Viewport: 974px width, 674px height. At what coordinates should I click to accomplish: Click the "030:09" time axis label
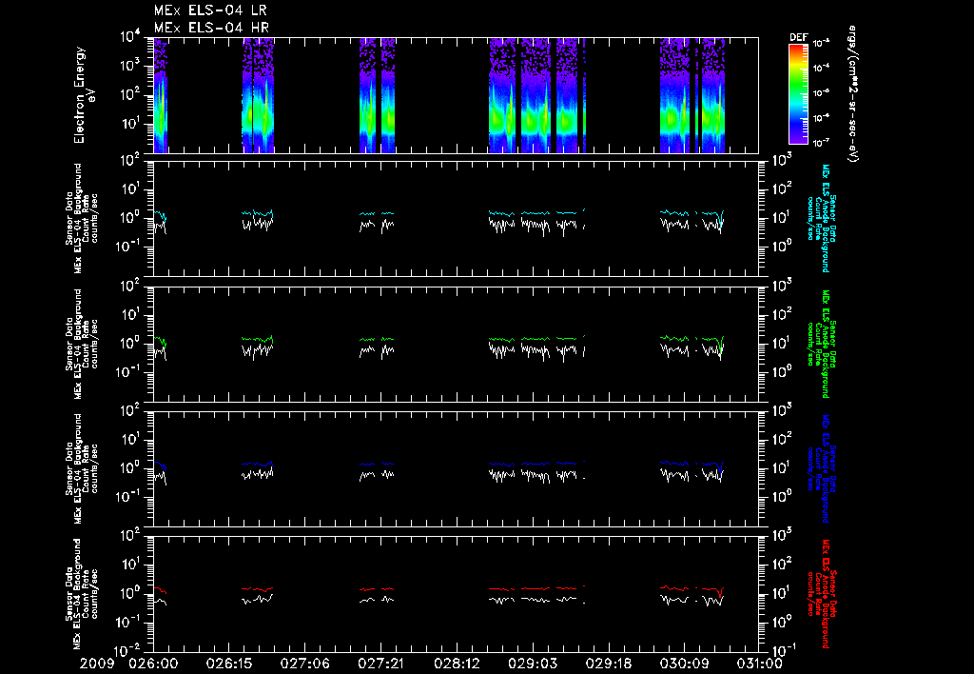pyautogui.click(x=684, y=664)
